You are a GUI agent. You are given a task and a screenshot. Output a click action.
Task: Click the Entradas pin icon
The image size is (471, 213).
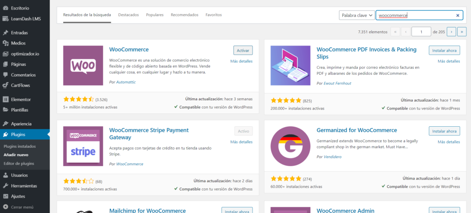coord(5,33)
